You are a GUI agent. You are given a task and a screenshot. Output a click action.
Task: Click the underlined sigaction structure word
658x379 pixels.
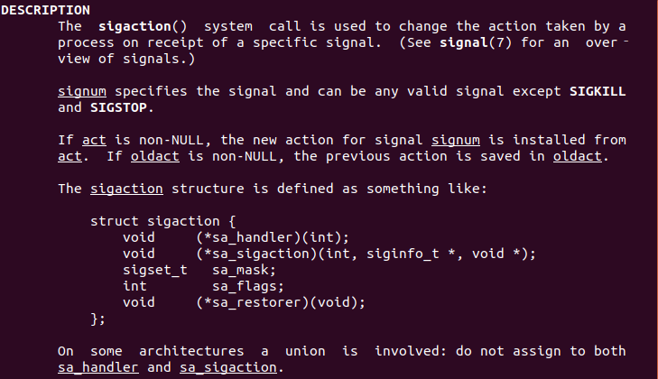point(126,189)
